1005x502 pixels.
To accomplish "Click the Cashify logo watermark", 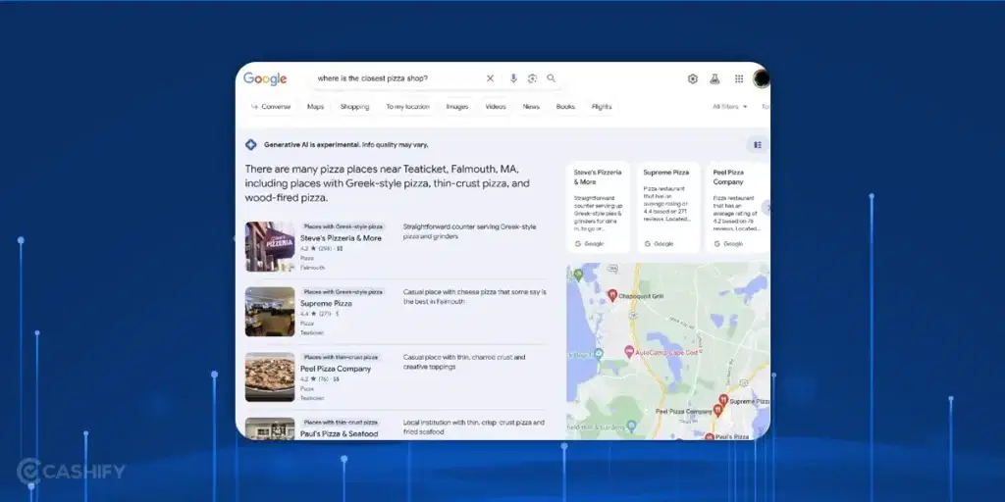I will pos(71,473).
